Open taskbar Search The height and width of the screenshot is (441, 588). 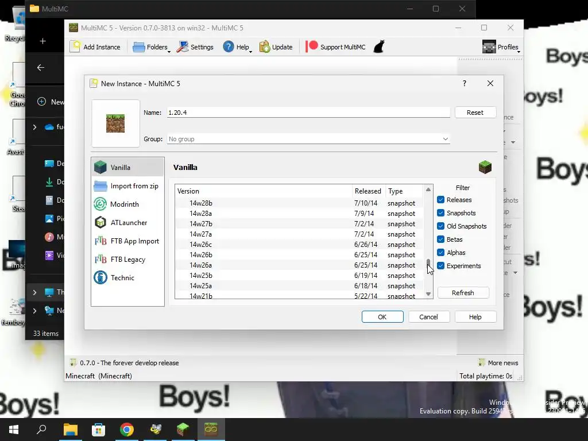[x=41, y=430]
